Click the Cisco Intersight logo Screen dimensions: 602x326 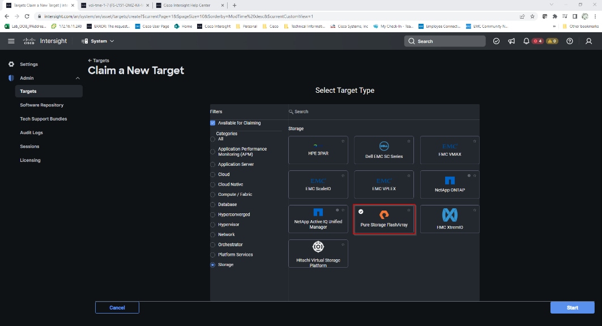tap(45, 41)
